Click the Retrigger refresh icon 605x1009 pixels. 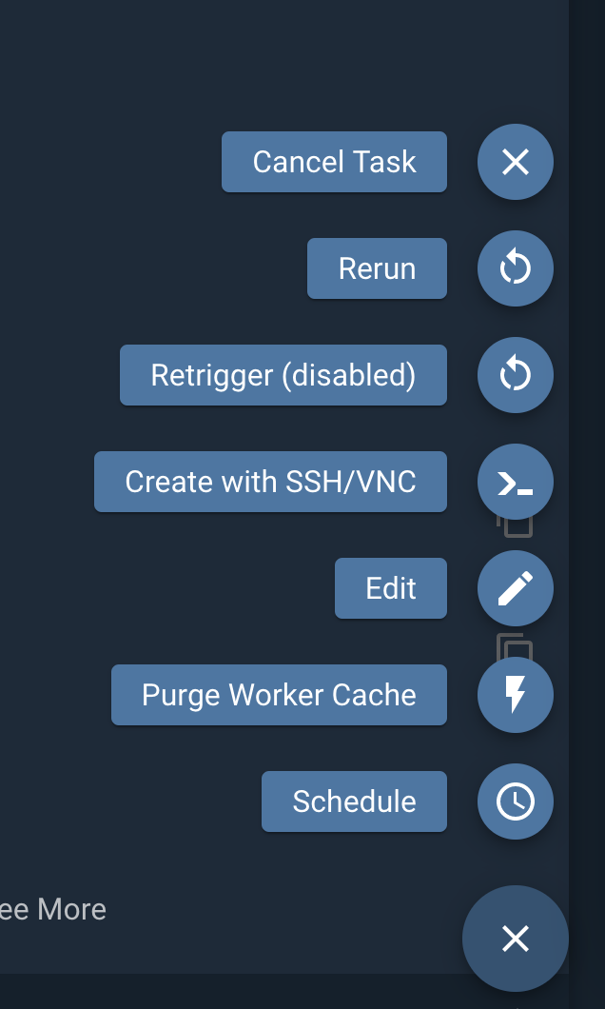click(515, 375)
